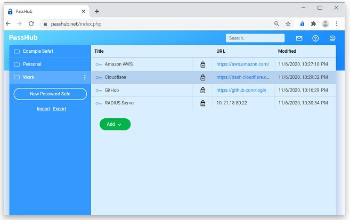
Task: Close the PassHub tab
Action: (x=83, y=11)
